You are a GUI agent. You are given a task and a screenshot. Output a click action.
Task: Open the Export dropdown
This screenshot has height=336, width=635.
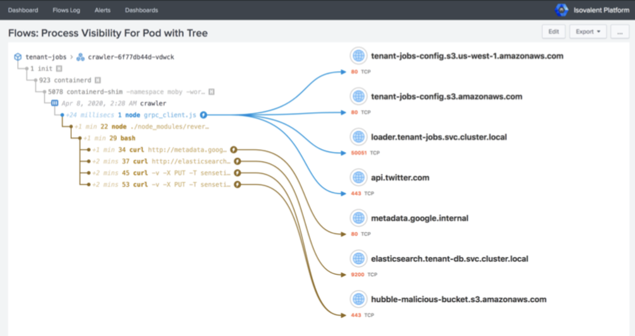click(588, 32)
